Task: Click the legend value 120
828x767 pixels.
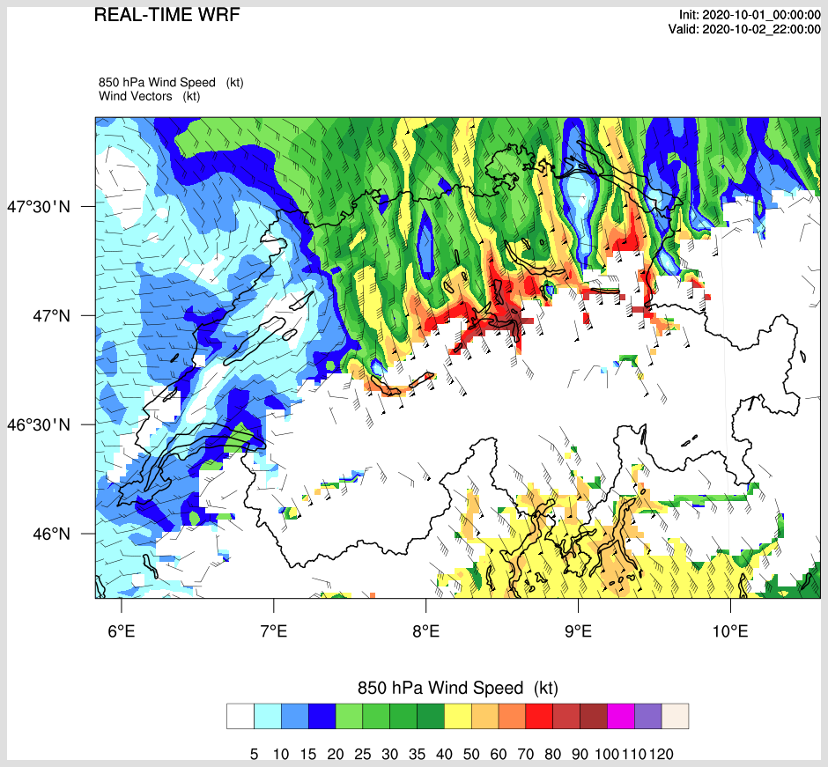Action: (x=662, y=754)
